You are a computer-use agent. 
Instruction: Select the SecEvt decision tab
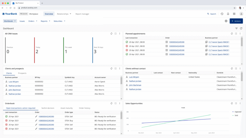[48, 108]
